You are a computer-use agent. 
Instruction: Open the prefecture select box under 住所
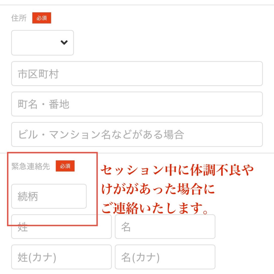43,43
